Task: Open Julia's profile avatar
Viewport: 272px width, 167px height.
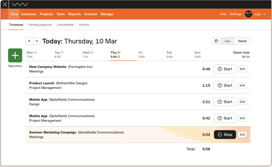Action: pos(248,14)
